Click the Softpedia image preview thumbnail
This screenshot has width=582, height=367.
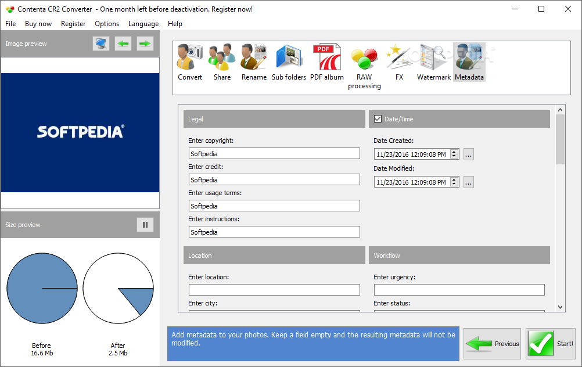(80, 132)
